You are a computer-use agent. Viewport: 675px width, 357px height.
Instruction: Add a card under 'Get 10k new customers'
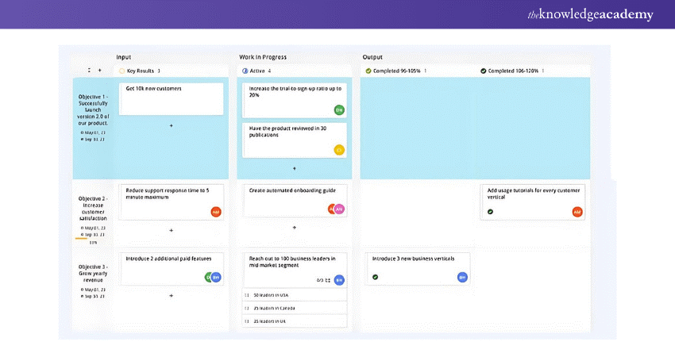tap(172, 125)
